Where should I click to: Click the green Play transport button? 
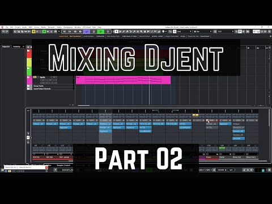[x=101, y=32]
